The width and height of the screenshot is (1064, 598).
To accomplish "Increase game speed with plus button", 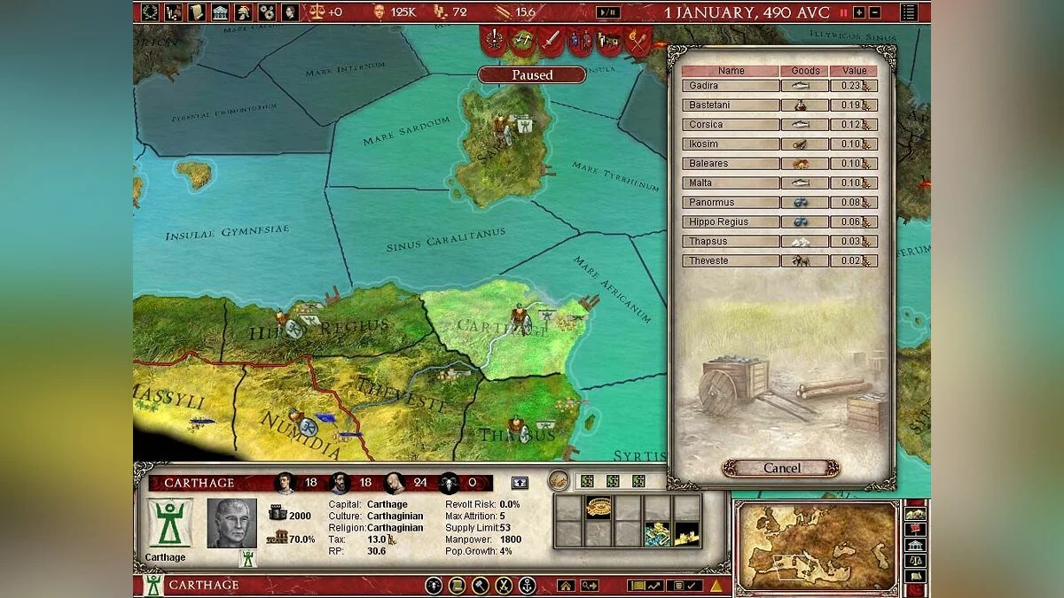I will click(x=859, y=12).
